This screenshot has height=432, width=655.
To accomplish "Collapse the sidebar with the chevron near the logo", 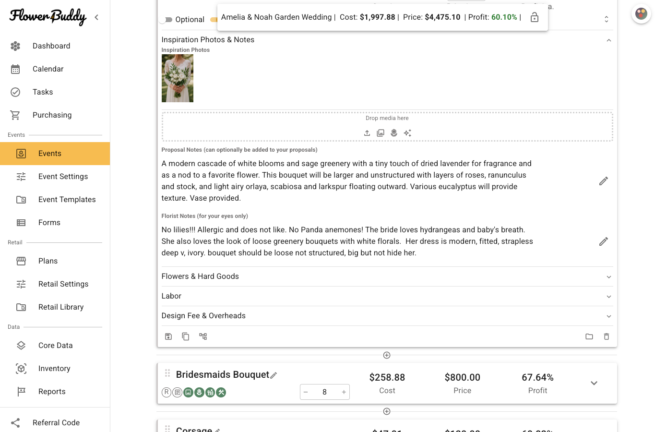I will (96, 17).
